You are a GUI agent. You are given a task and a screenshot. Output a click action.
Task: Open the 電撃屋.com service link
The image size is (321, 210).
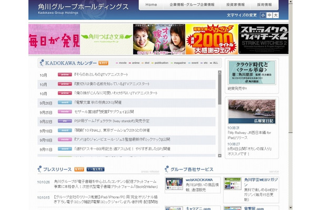click(254, 208)
